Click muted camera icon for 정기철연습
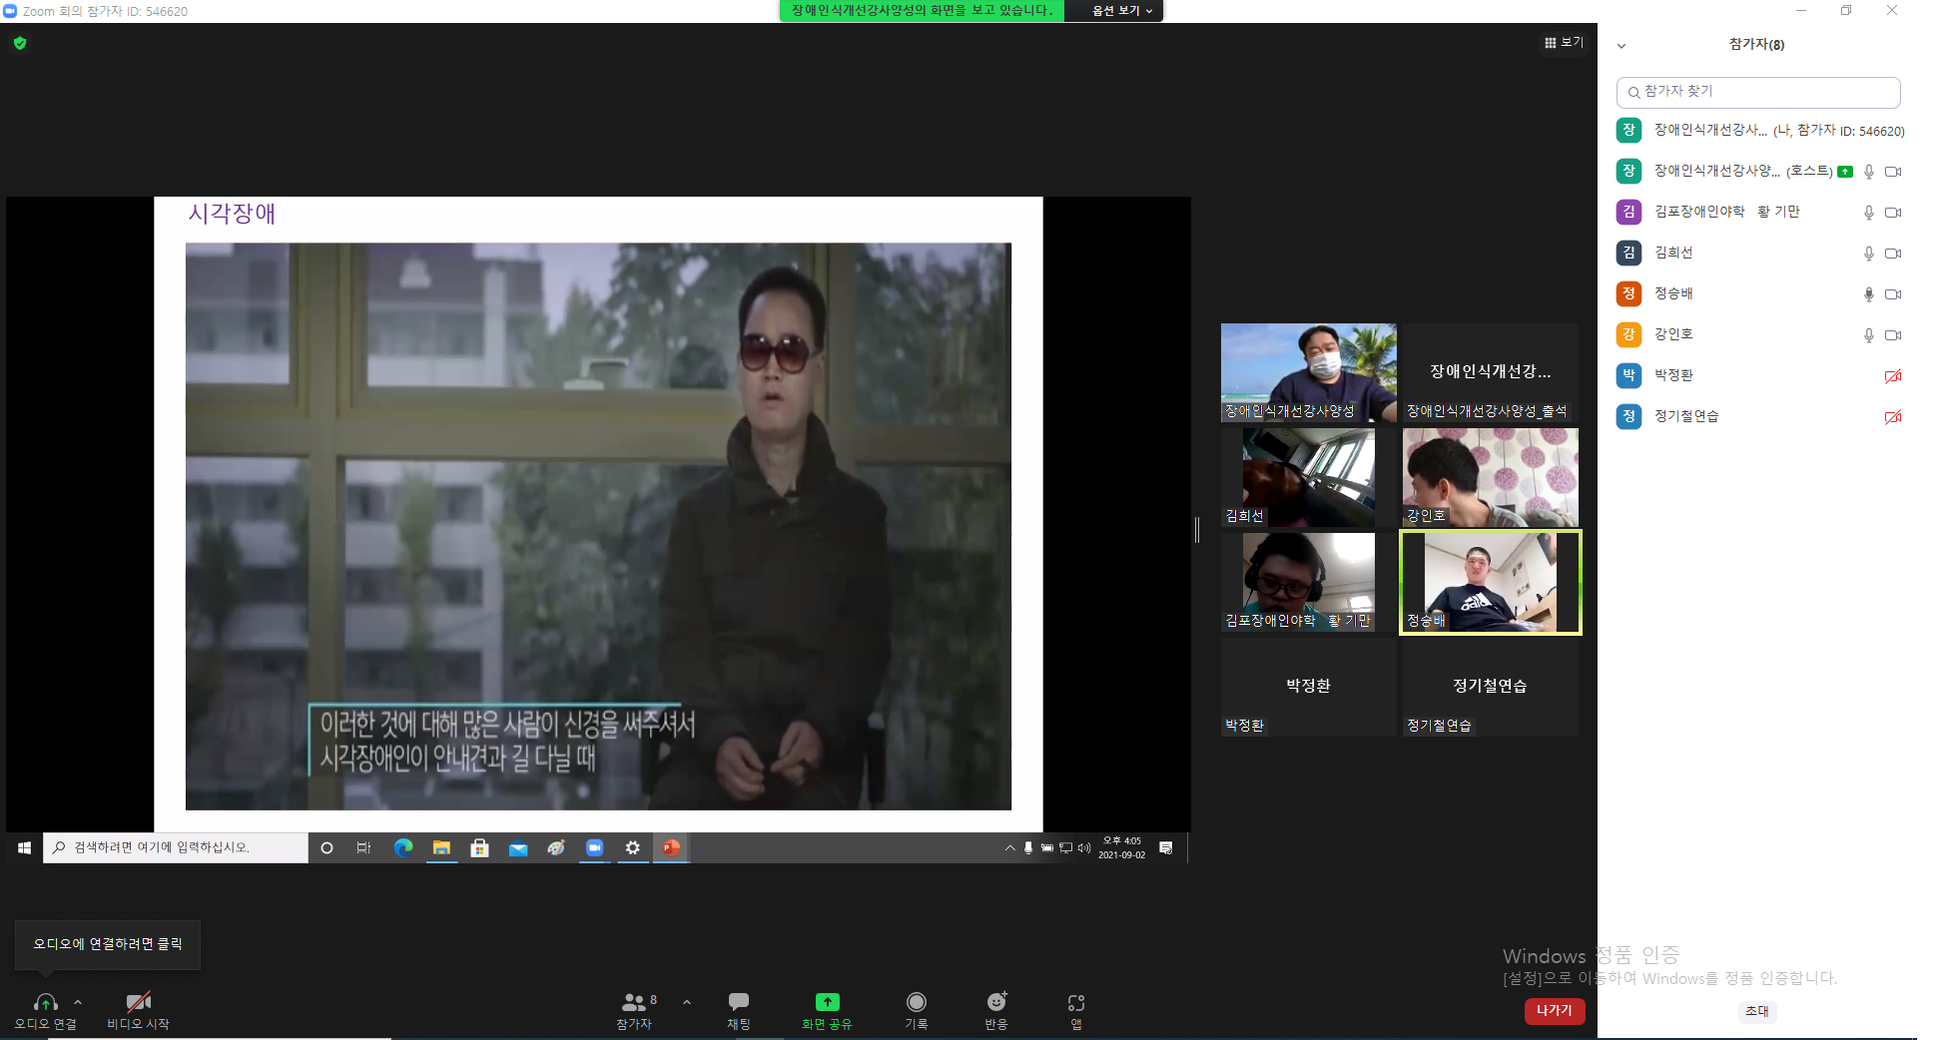1941x1040 pixels. pyautogui.click(x=1893, y=417)
